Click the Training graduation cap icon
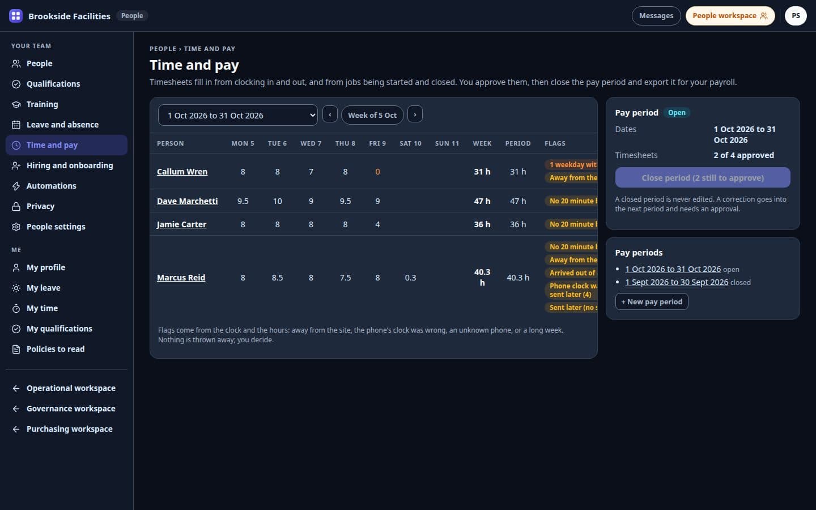The height and width of the screenshot is (510, 816). pos(16,104)
